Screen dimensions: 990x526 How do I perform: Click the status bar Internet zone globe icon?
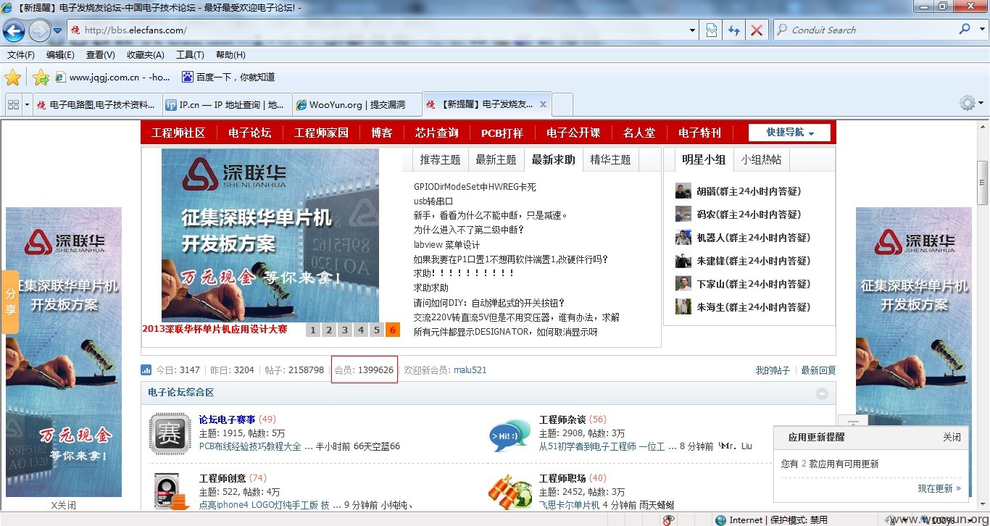coord(720,519)
